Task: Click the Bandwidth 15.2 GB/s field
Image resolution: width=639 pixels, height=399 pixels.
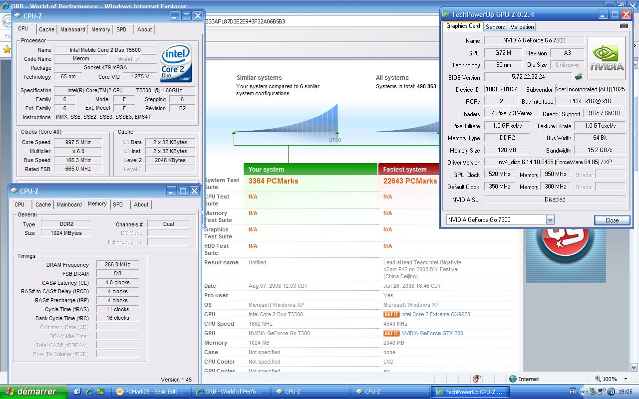Action: click(600, 150)
